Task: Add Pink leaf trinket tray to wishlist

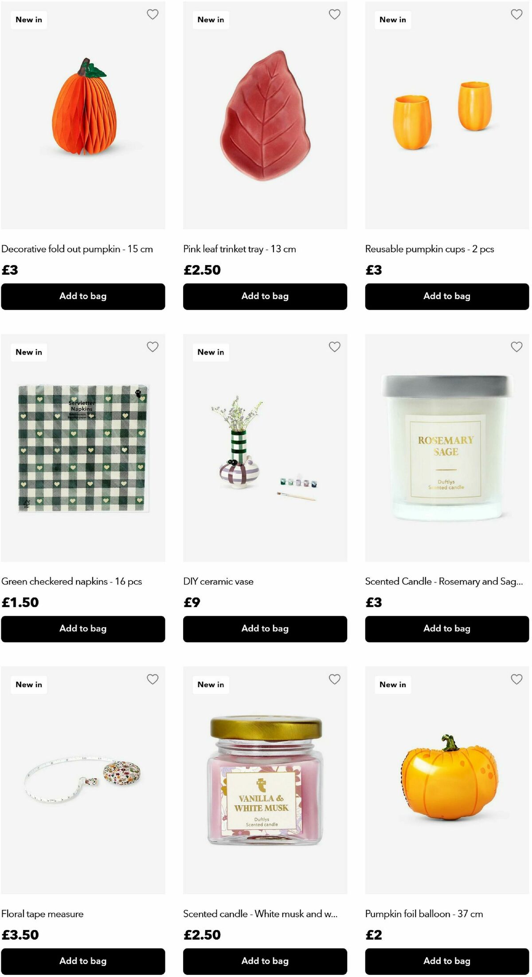Action: pos(335,14)
